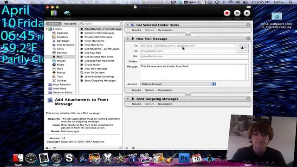Switch to the Variables tab
Screen dimensions: 297x167
pos(70,24)
